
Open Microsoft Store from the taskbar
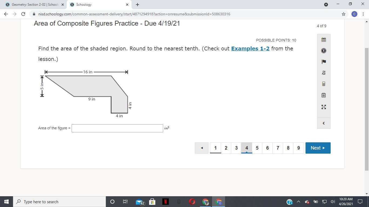point(152,202)
